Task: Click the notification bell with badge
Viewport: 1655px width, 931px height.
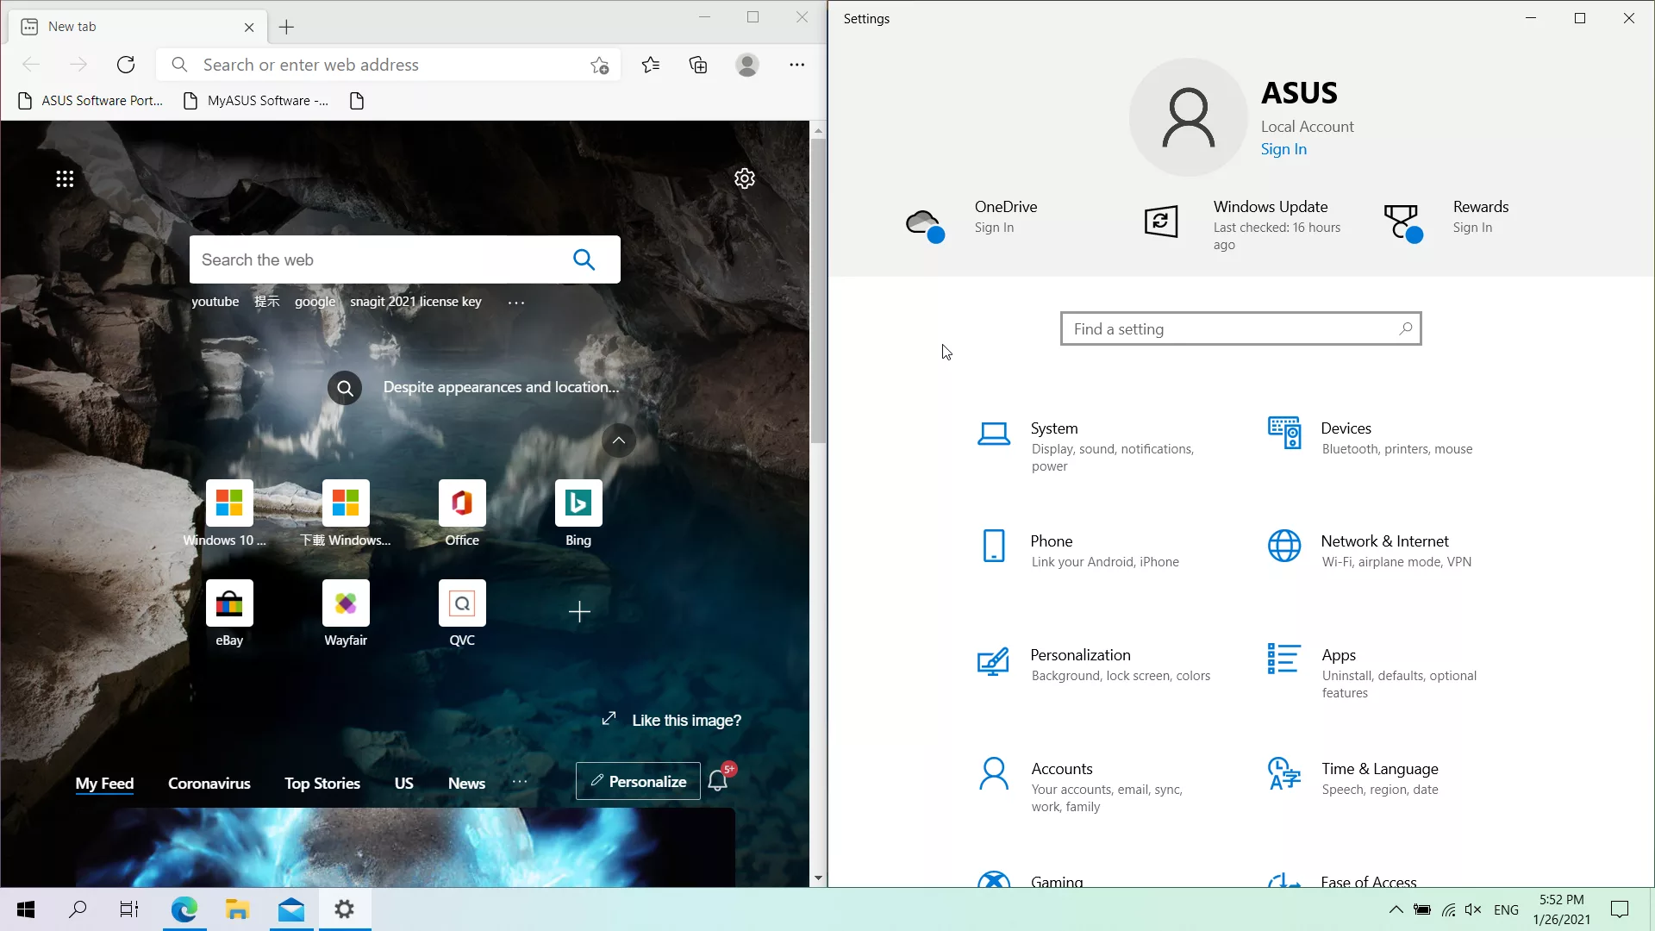Action: coord(718,781)
